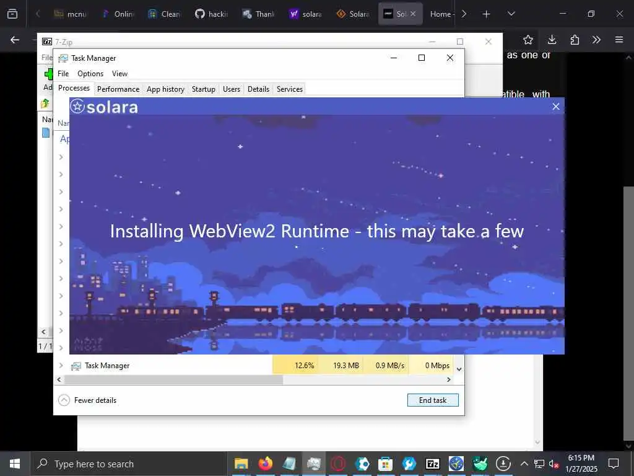Switch to the Yahoo solara browser tab
The image size is (634, 476).
306,14
